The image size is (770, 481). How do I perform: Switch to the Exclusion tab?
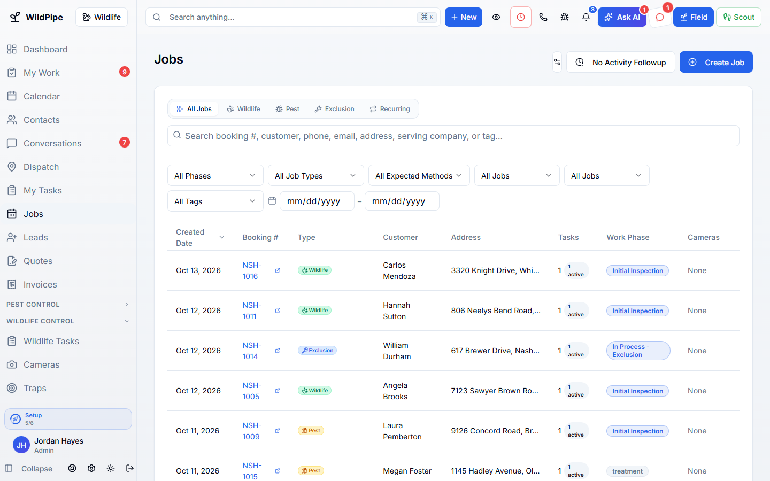click(x=335, y=109)
